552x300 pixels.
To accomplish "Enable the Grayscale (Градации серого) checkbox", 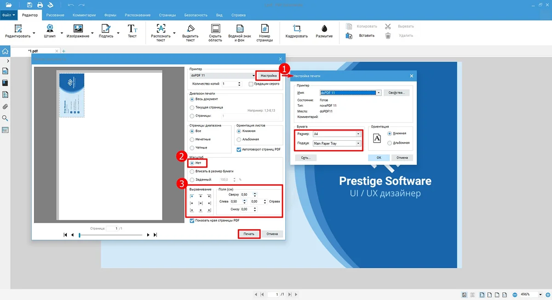I will point(251,84).
